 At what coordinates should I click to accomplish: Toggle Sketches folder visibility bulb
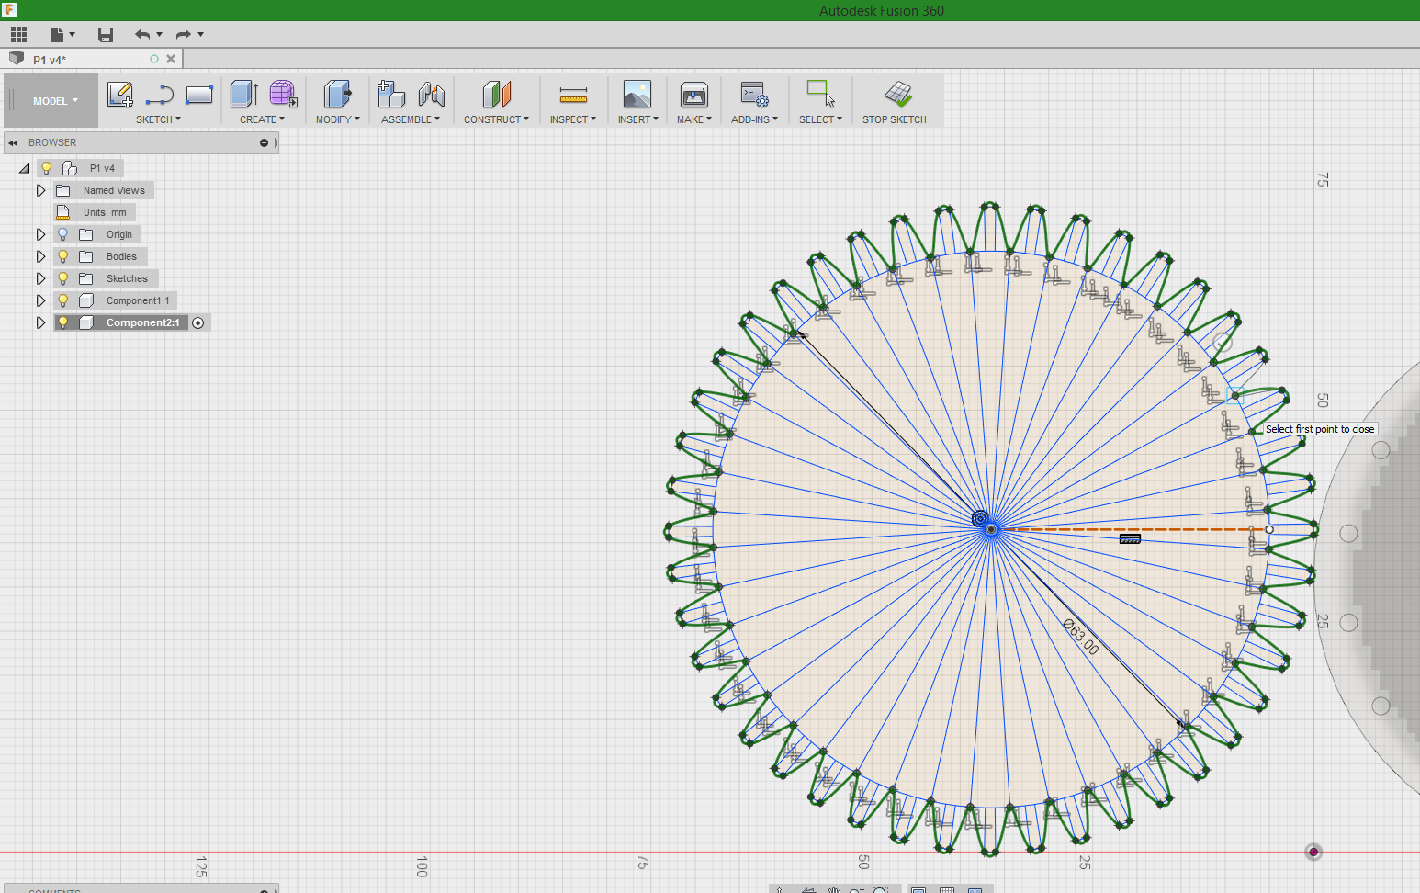(x=62, y=278)
